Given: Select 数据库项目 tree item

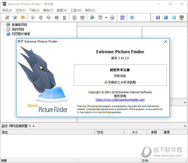Looking at the screenshot, I should [x=19, y=25].
